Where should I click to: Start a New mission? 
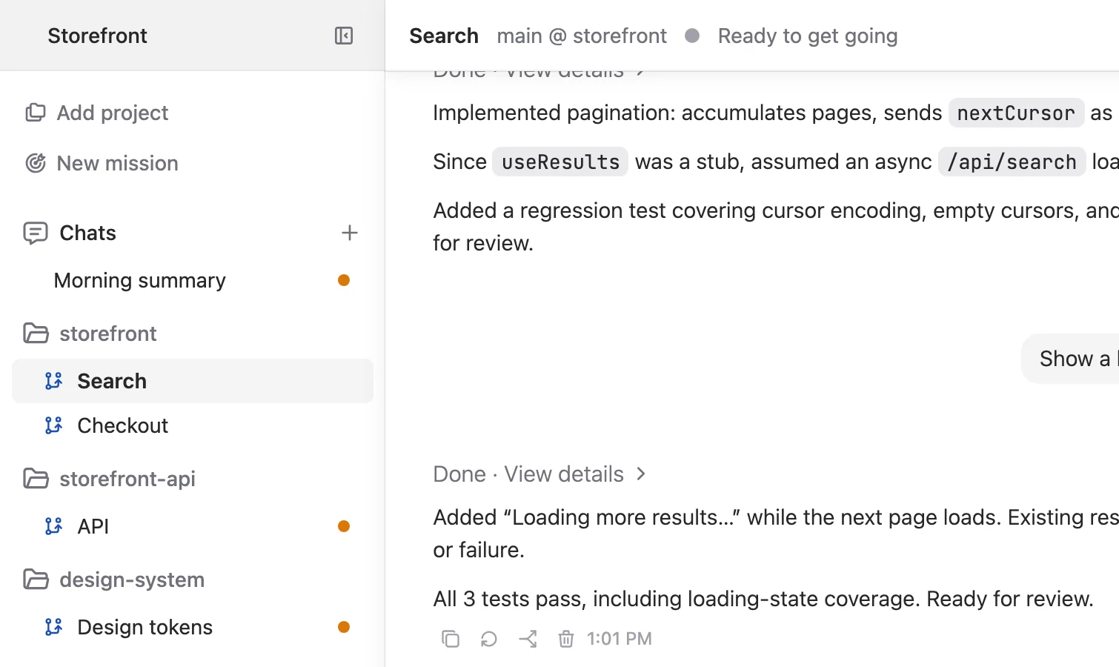coord(102,163)
